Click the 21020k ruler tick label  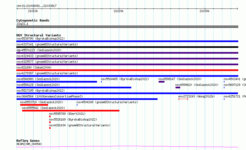tap(119, 11)
